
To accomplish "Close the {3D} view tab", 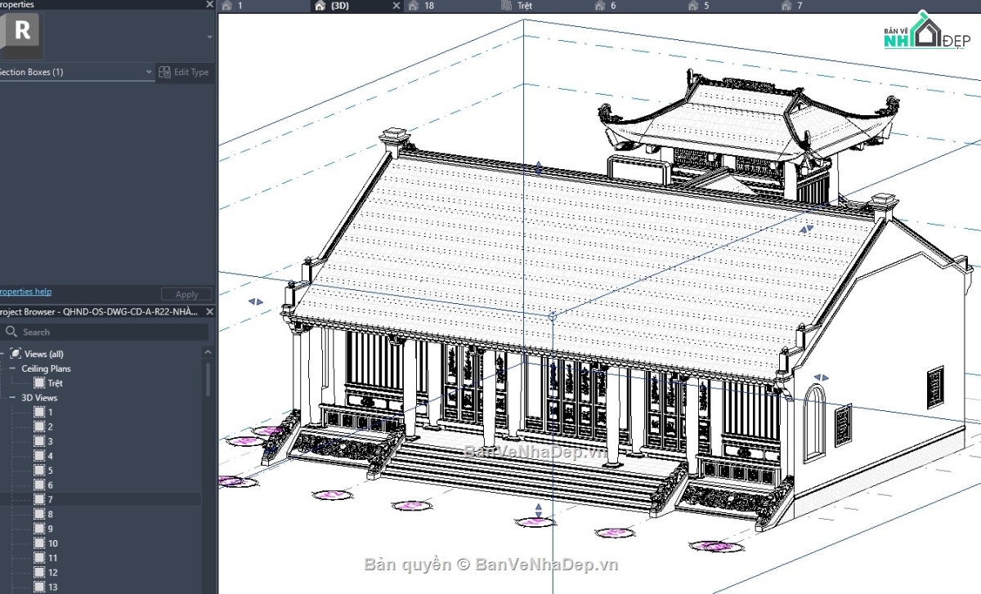I will click(396, 6).
